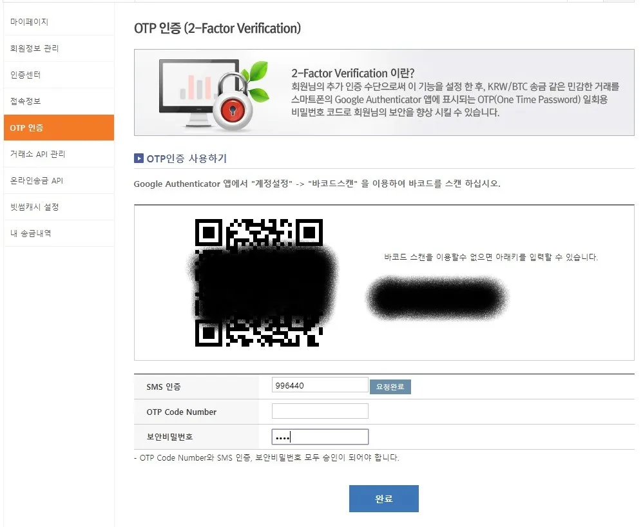Click the blue 완료 submit button
Image resolution: width=643 pixels, height=527 pixels.
384,499
